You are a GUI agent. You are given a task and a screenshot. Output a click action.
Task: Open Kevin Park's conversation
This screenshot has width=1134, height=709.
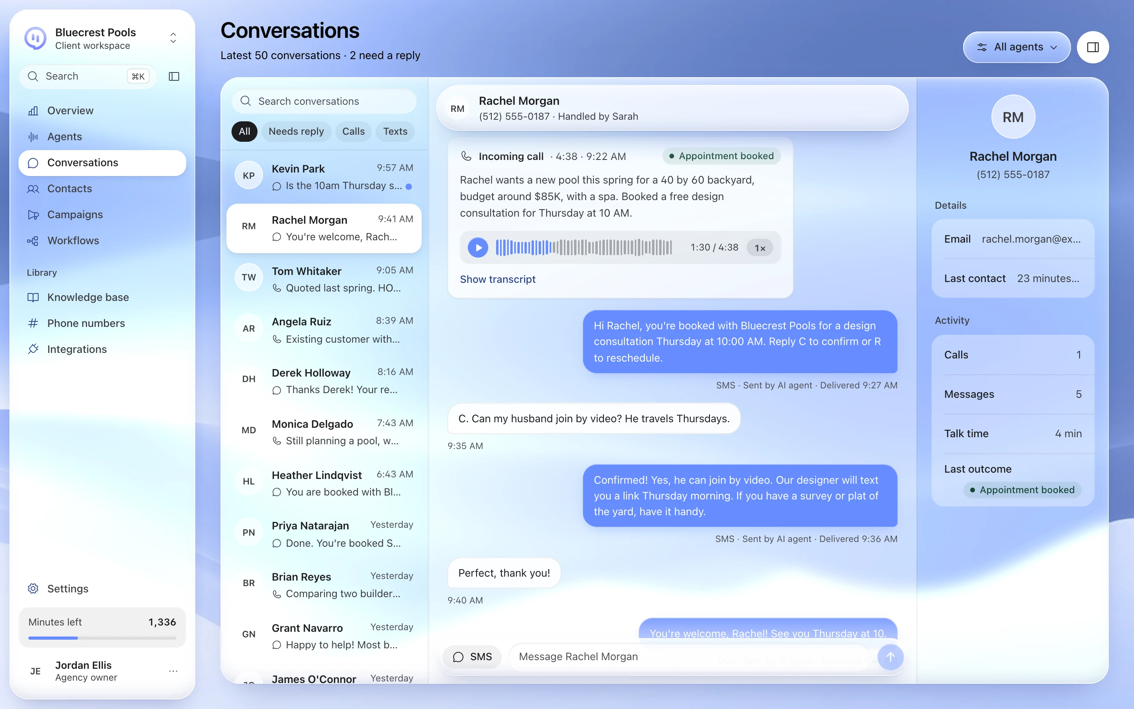click(x=324, y=177)
